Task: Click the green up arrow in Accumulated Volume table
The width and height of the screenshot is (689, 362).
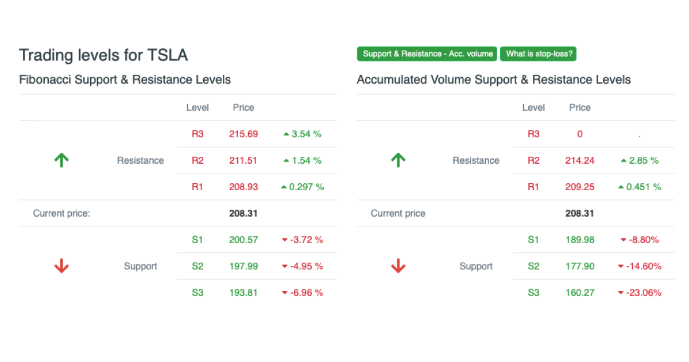Action: (398, 160)
